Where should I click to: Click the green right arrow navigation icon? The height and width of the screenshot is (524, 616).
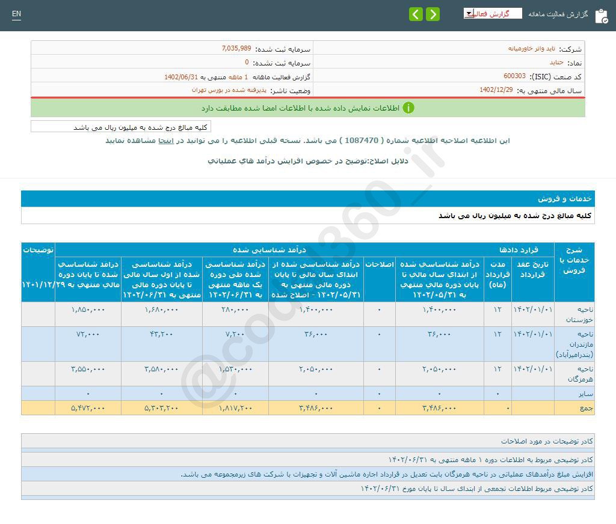pos(433,13)
